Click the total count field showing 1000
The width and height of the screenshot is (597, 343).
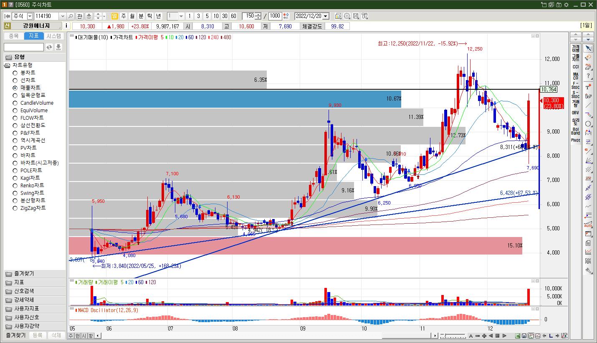pos(275,16)
